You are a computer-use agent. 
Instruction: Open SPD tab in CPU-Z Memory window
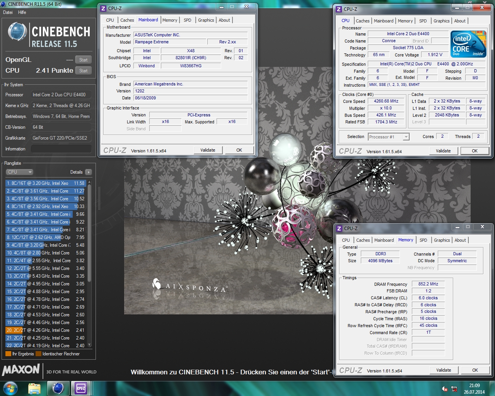[423, 240]
